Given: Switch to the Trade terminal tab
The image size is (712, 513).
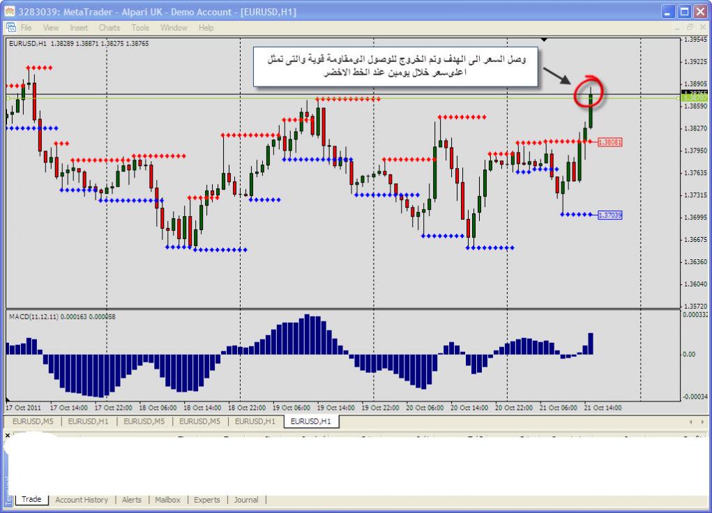Looking at the screenshot, I should click(x=31, y=499).
